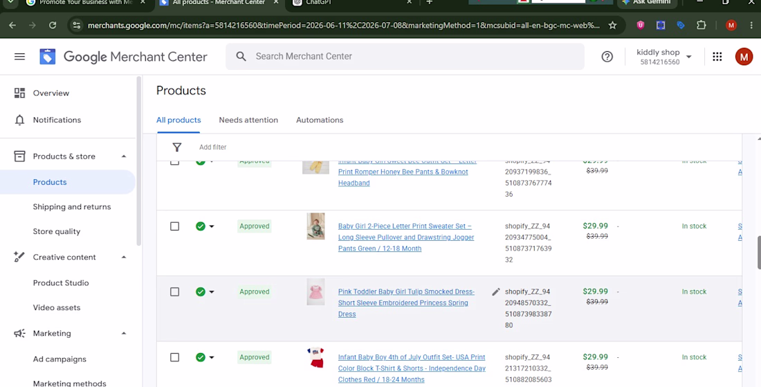The image size is (761, 387).
Task: Open Shipping and returns in sidebar
Action: point(72,207)
